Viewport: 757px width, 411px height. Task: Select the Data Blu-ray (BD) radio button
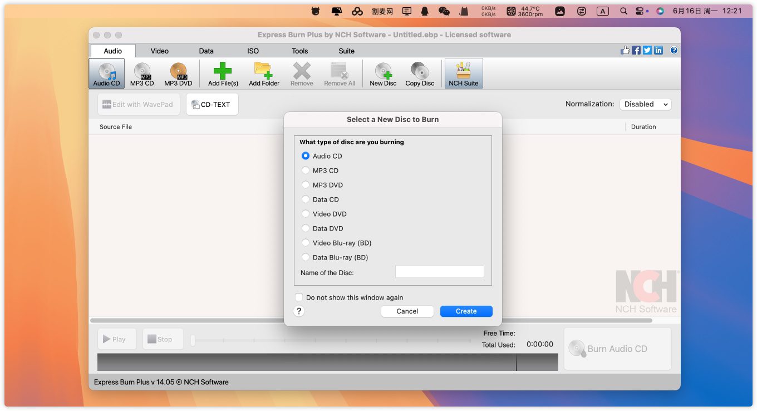306,257
